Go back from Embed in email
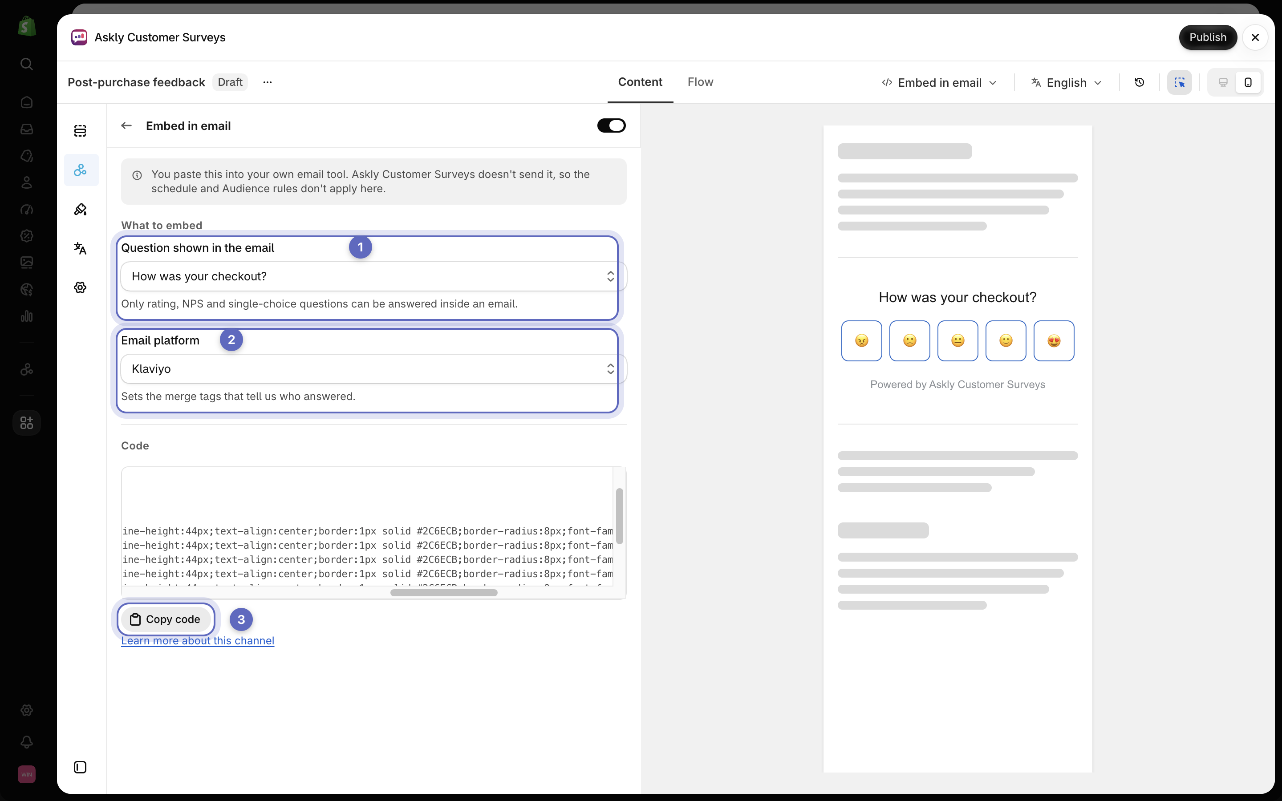 coord(126,125)
